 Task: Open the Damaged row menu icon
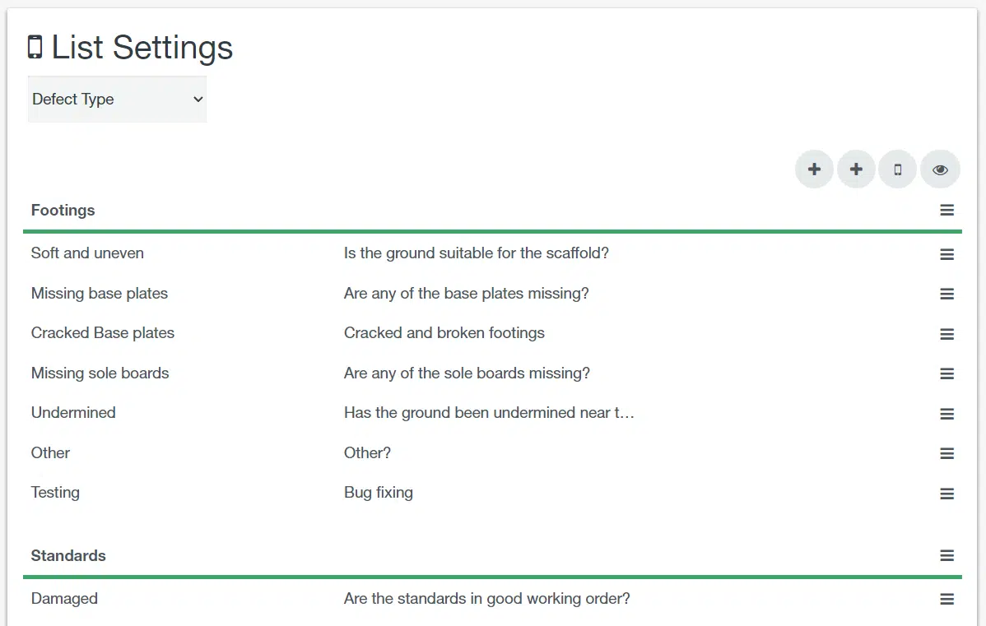(x=946, y=600)
